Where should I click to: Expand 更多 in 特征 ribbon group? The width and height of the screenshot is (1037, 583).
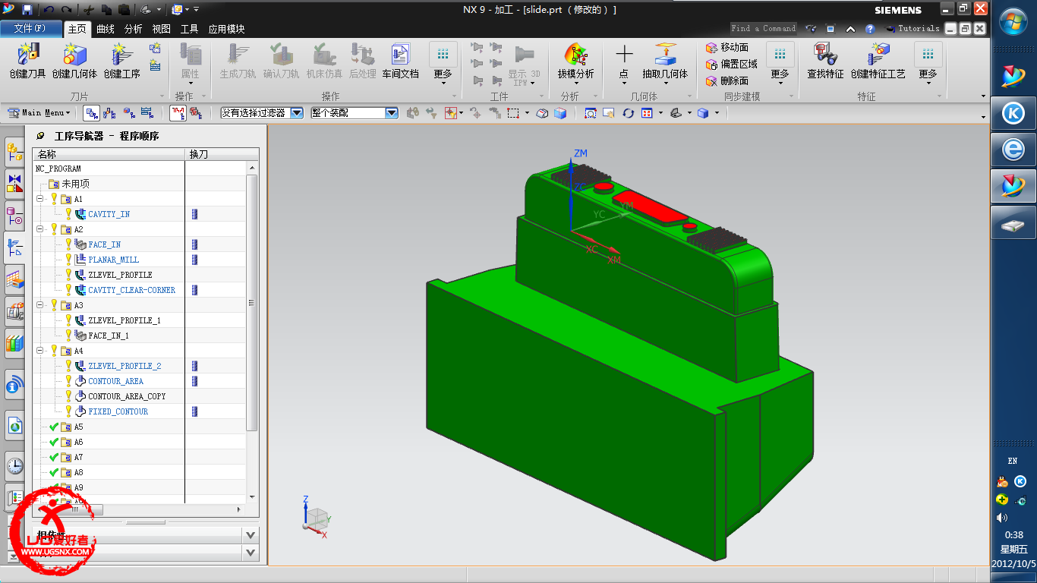click(928, 63)
